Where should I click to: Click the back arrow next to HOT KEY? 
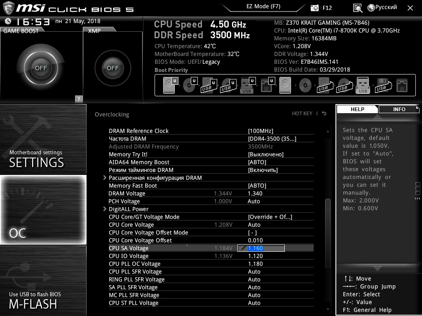(x=324, y=114)
